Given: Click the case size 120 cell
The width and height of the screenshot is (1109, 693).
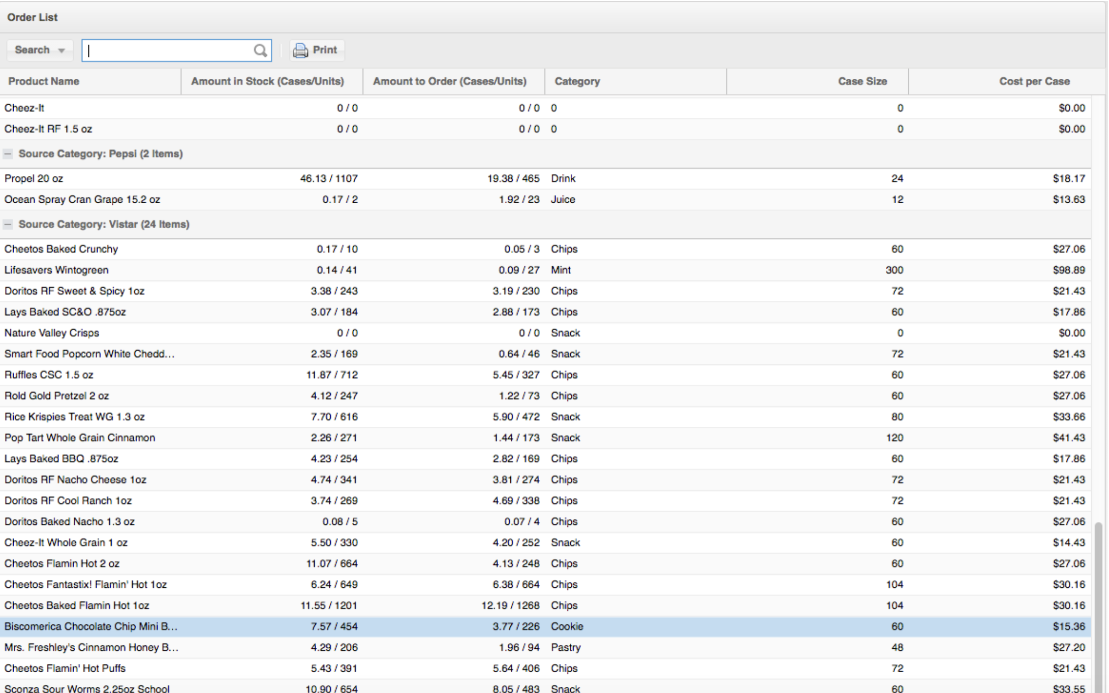Looking at the screenshot, I should coord(895,437).
